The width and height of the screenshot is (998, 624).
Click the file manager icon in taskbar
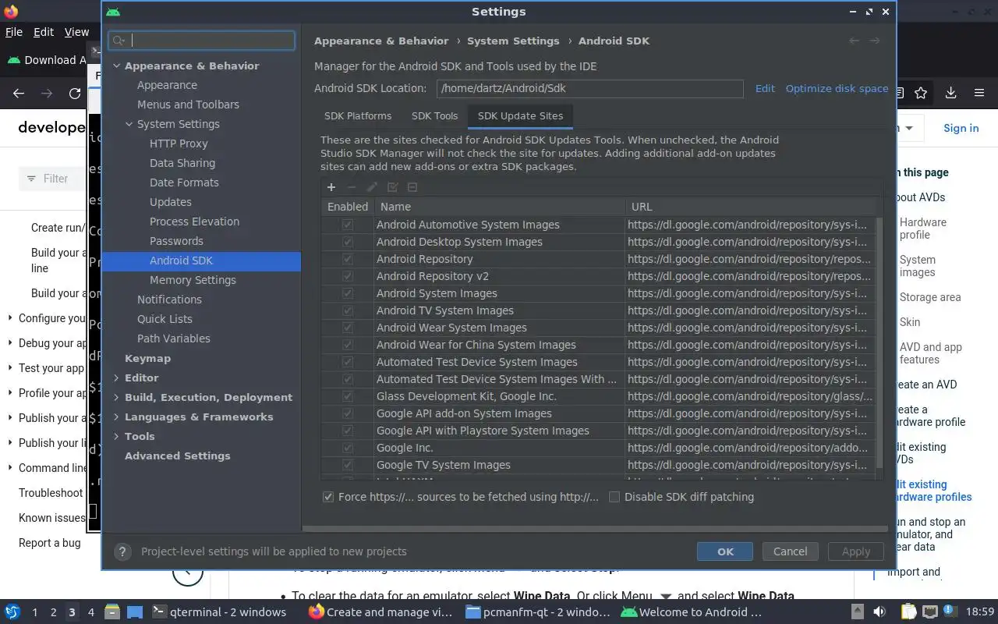tap(111, 612)
